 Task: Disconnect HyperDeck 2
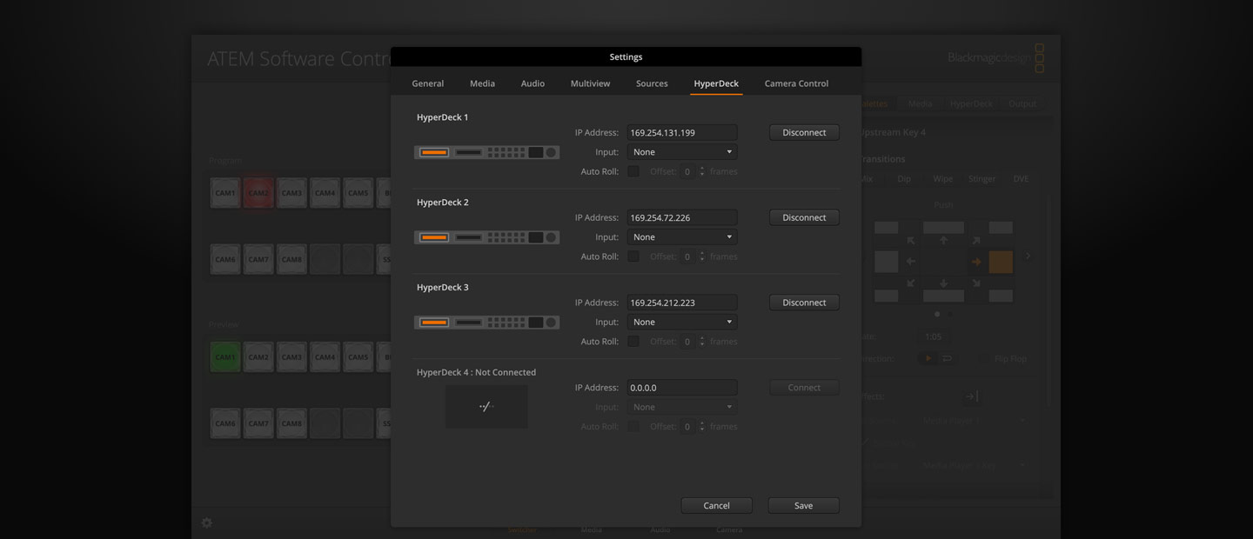[x=803, y=216]
